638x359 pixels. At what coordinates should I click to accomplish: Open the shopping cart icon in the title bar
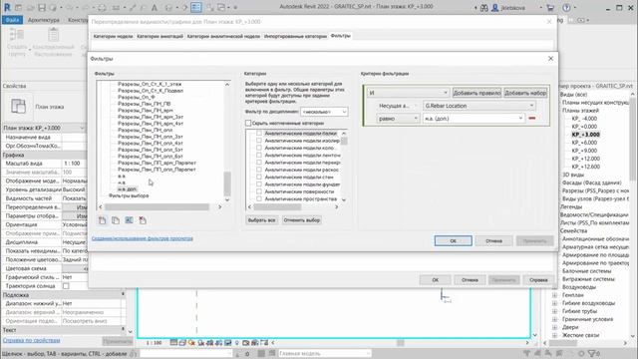click(550, 8)
